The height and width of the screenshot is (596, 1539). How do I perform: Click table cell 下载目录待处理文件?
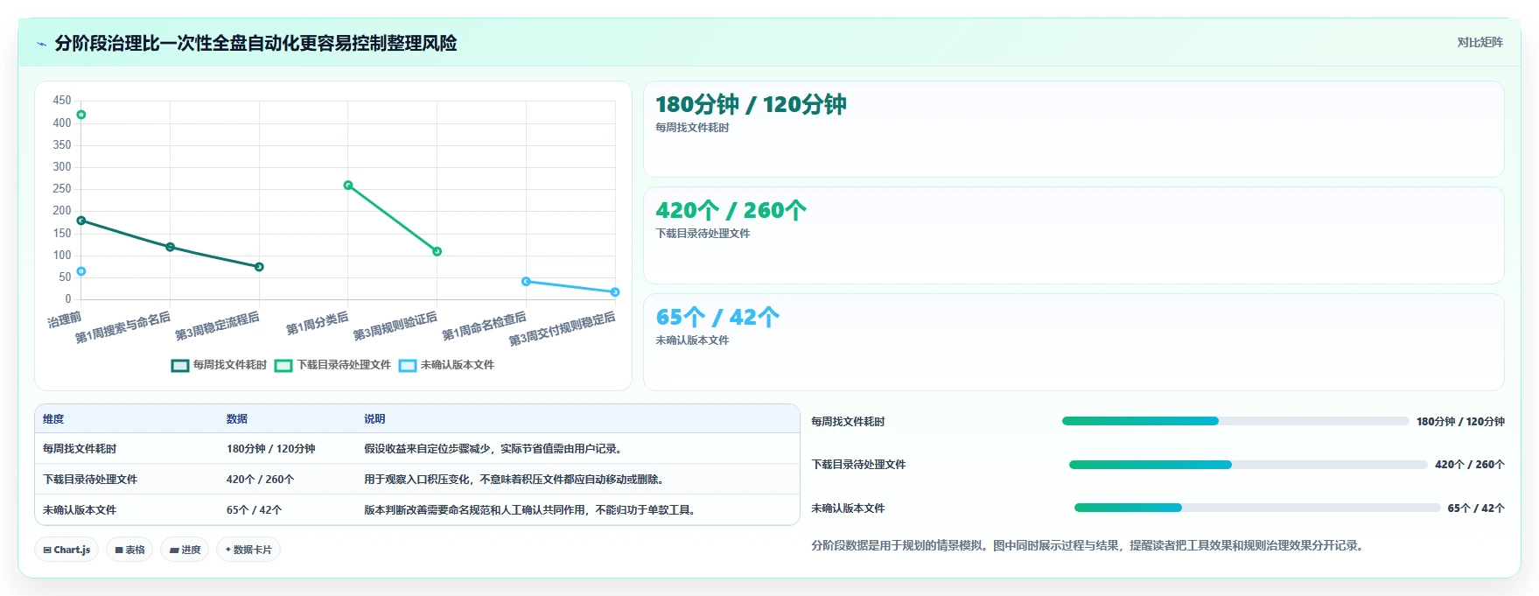(x=90, y=480)
